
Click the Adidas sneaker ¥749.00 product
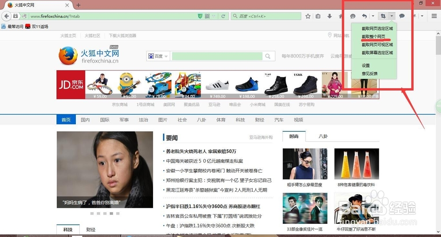pyautogui.click(x=217, y=85)
